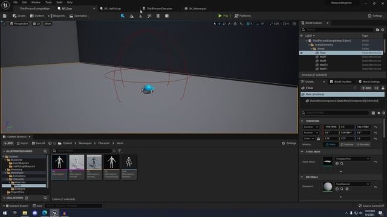Open the Lit view mode dropdown
This screenshot has width=387, height=217.
pos(36,24)
